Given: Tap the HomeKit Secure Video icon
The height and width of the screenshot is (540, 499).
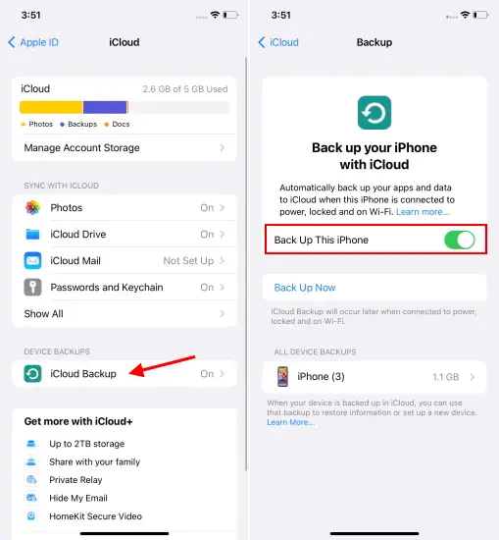Looking at the screenshot, I should (x=31, y=515).
